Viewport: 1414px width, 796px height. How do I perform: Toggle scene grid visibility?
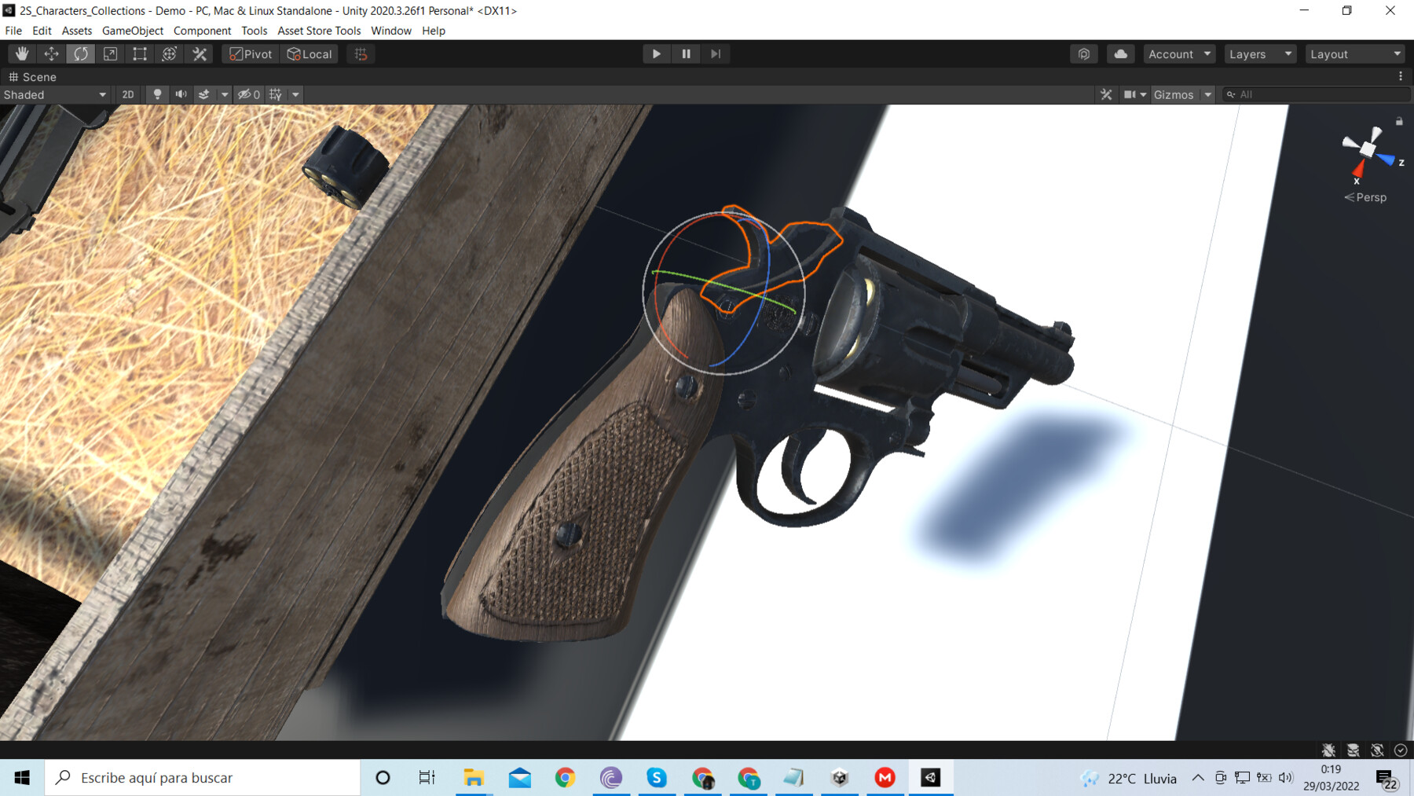coord(276,94)
